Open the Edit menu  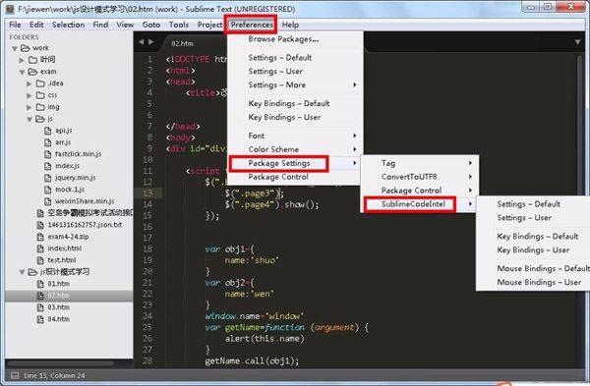click(36, 25)
